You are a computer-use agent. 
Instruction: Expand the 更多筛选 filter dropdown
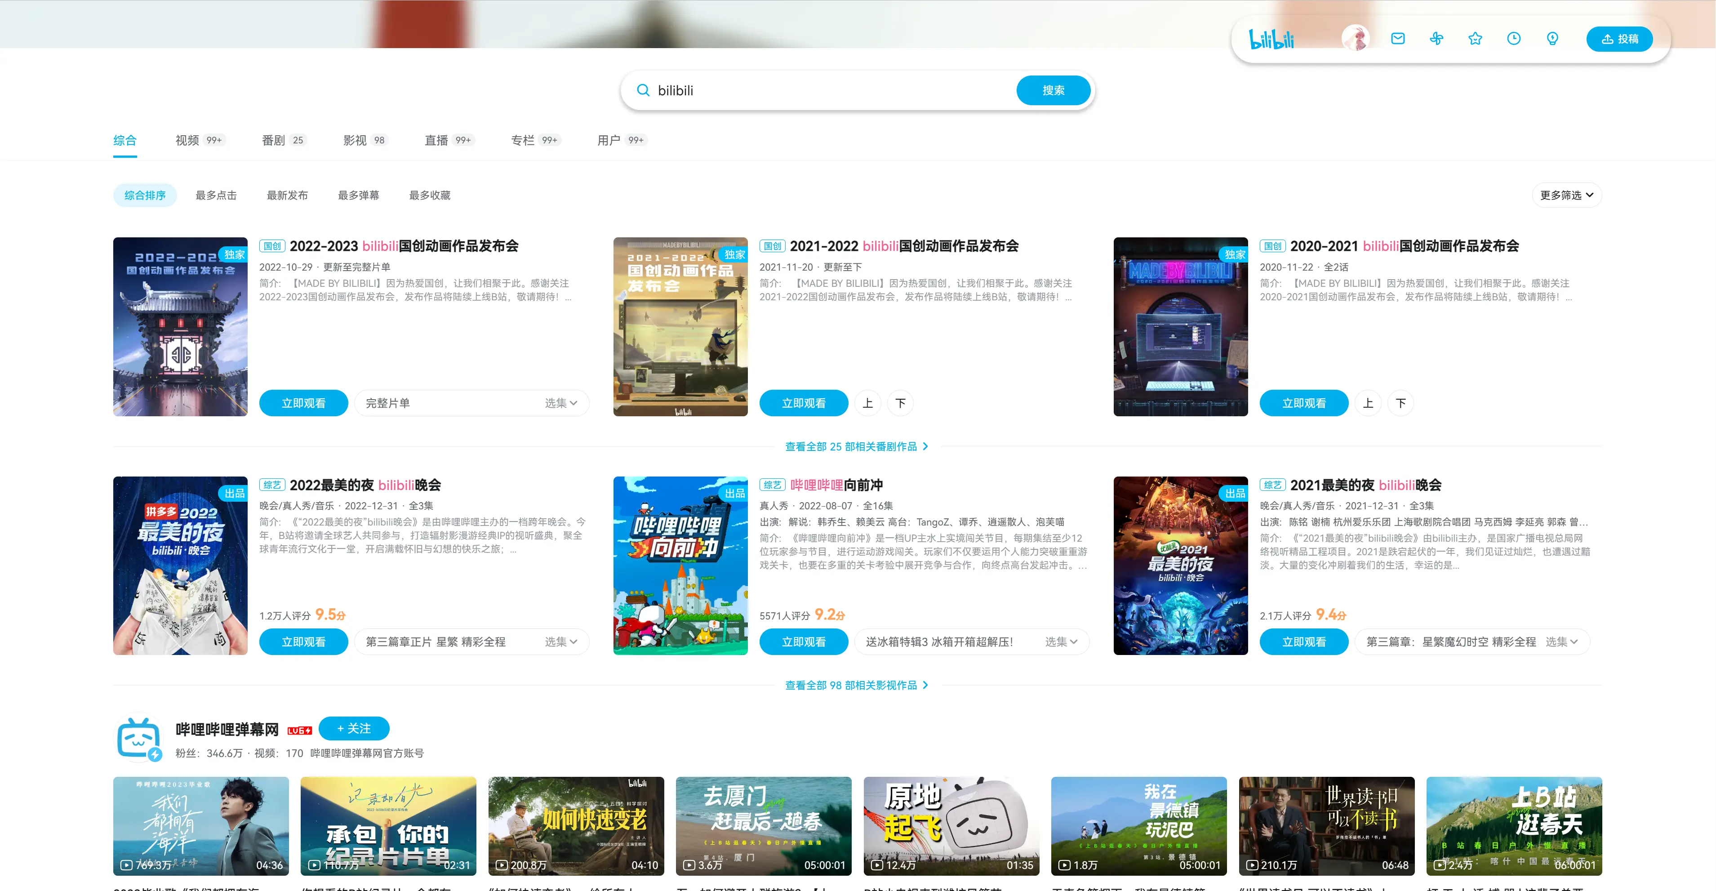(1566, 195)
